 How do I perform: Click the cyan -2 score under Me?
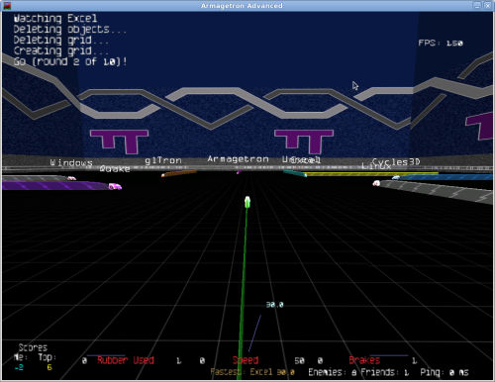click(19, 367)
